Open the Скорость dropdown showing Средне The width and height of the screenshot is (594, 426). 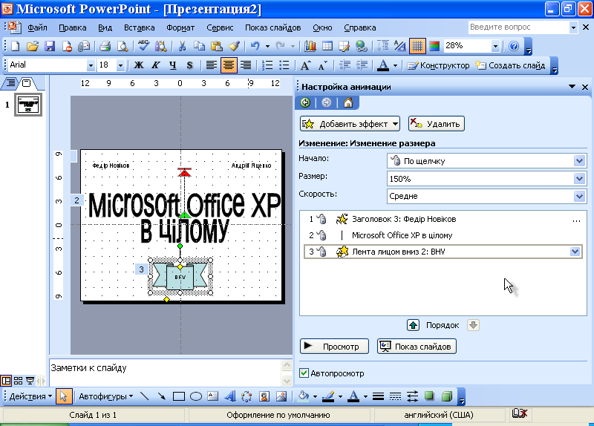point(579,196)
